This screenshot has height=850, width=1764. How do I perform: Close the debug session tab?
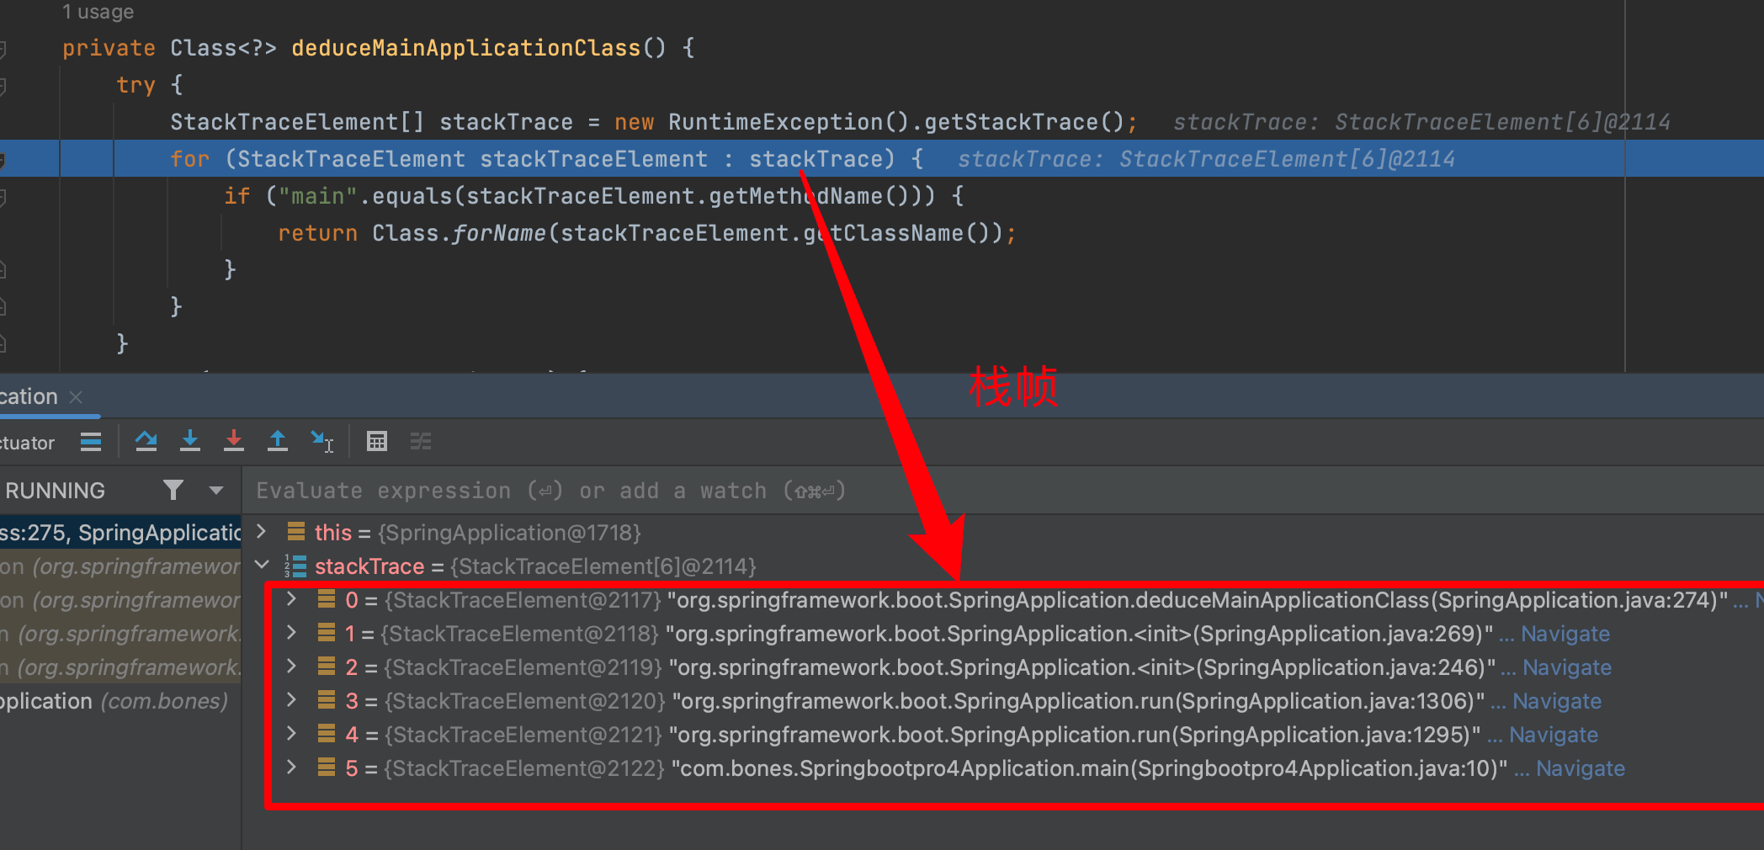[x=76, y=396]
